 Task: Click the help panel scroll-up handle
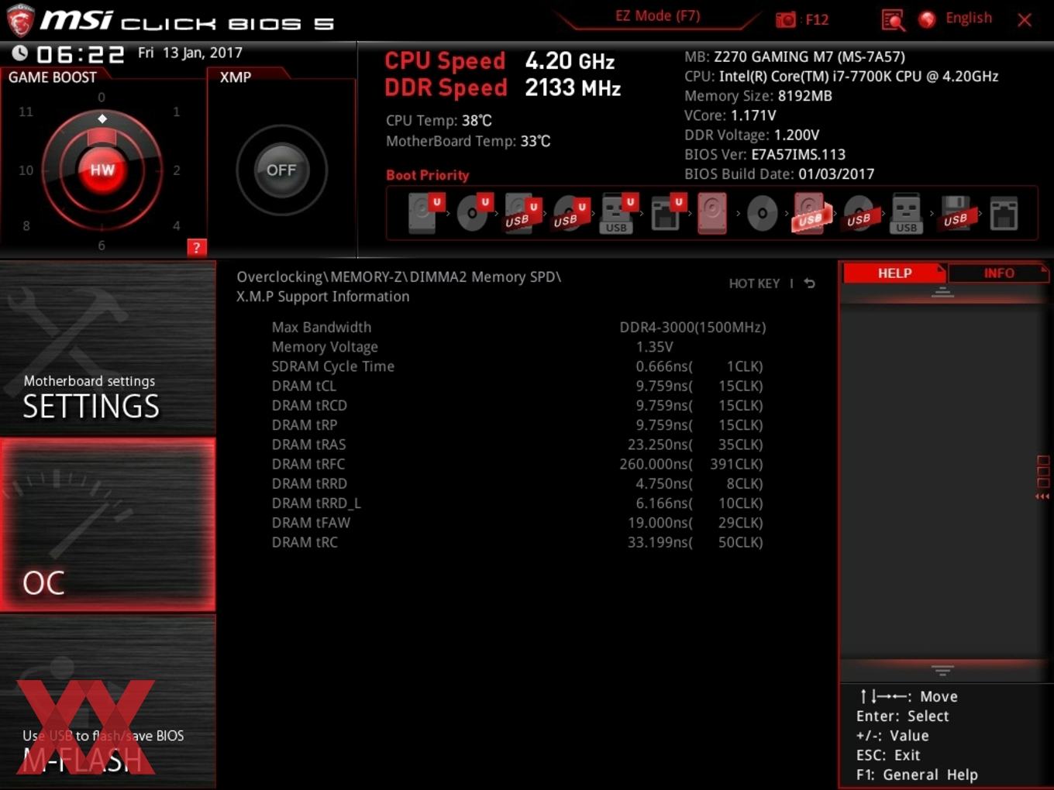[942, 292]
